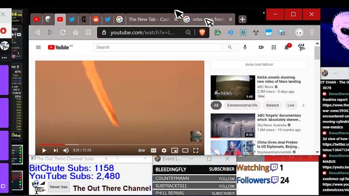Go forward in browser
349x196 pixels.
(x=50, y=33)
